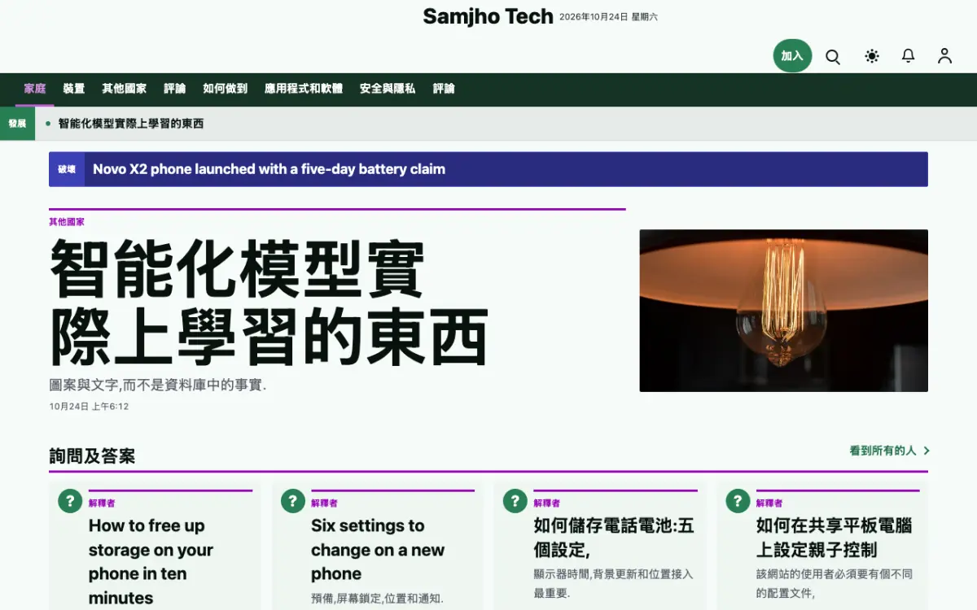This screenshot has width=977, height=610.
Task: Click 解釋者 label on 電話電池 card
Action: [x=546, y=503]
